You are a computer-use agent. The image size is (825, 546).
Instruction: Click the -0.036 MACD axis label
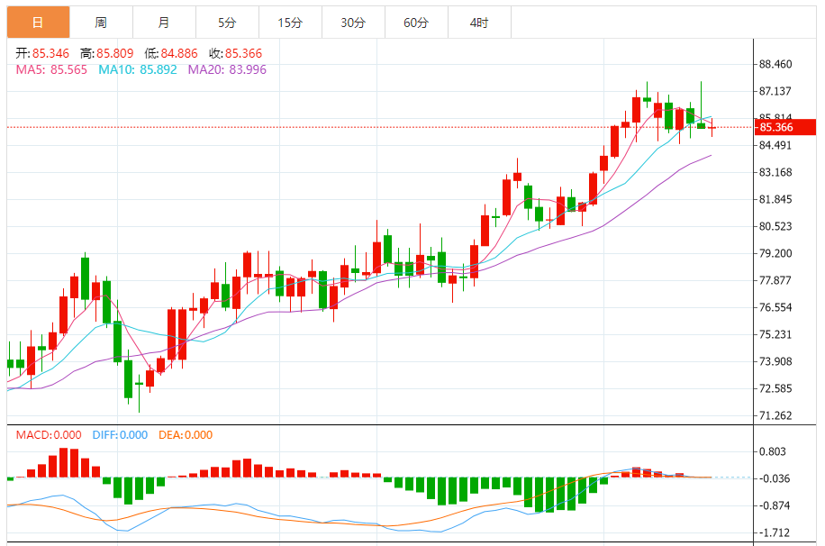(775, 478)
